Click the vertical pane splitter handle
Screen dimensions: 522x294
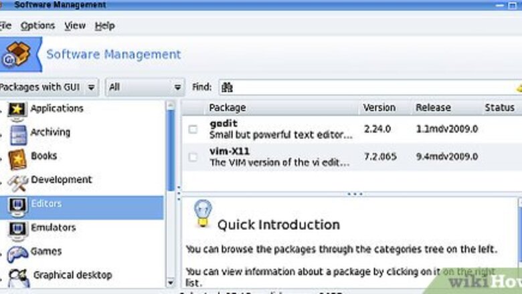click(x=179, y=193)
